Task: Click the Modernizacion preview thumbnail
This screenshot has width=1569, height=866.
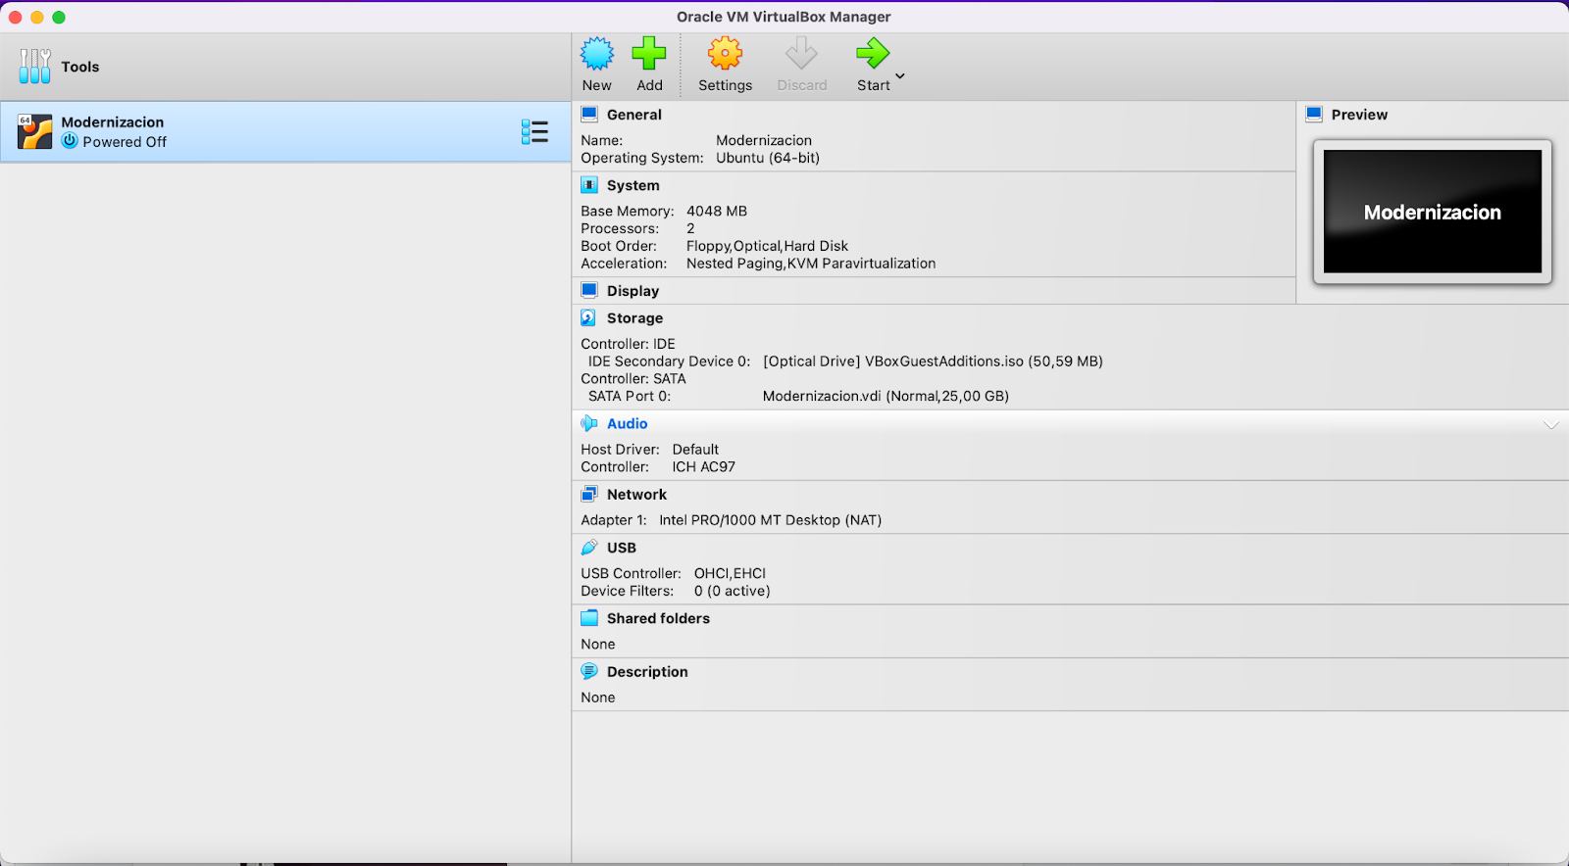Action: (1433, 212)
